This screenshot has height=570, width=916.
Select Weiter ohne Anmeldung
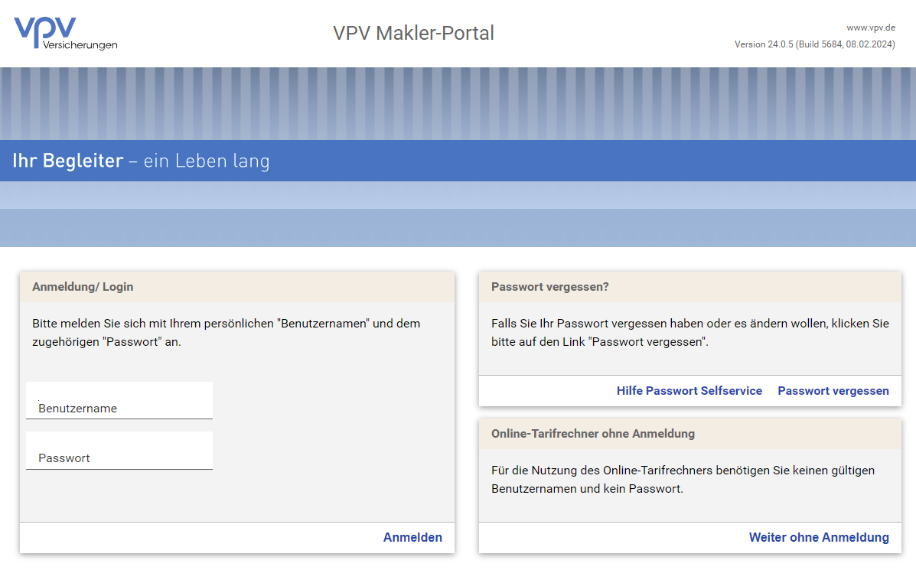(x=819, y=537)
